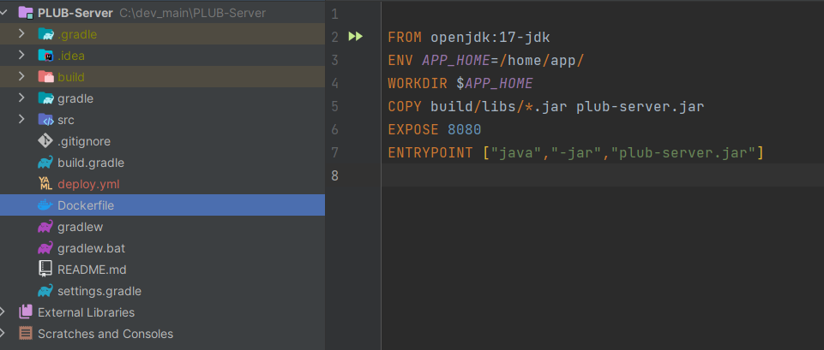The width and height of the screenshot is (824, 350).
Task: Click the README.md book icon
Action: pos(45,270)
